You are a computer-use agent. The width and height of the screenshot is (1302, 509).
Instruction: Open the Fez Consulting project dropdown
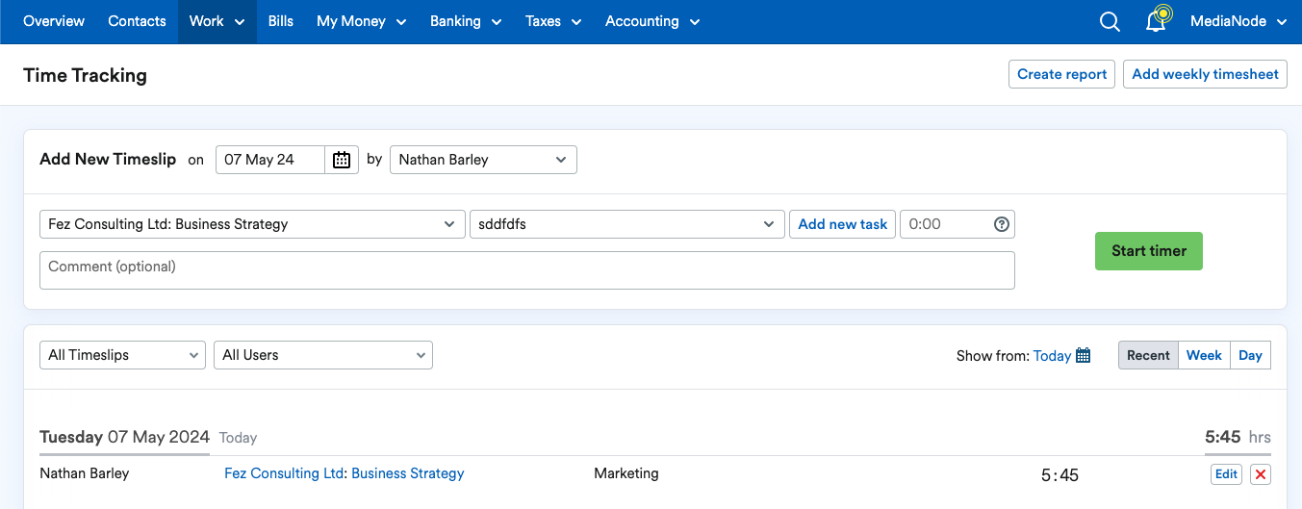point(252,224)
